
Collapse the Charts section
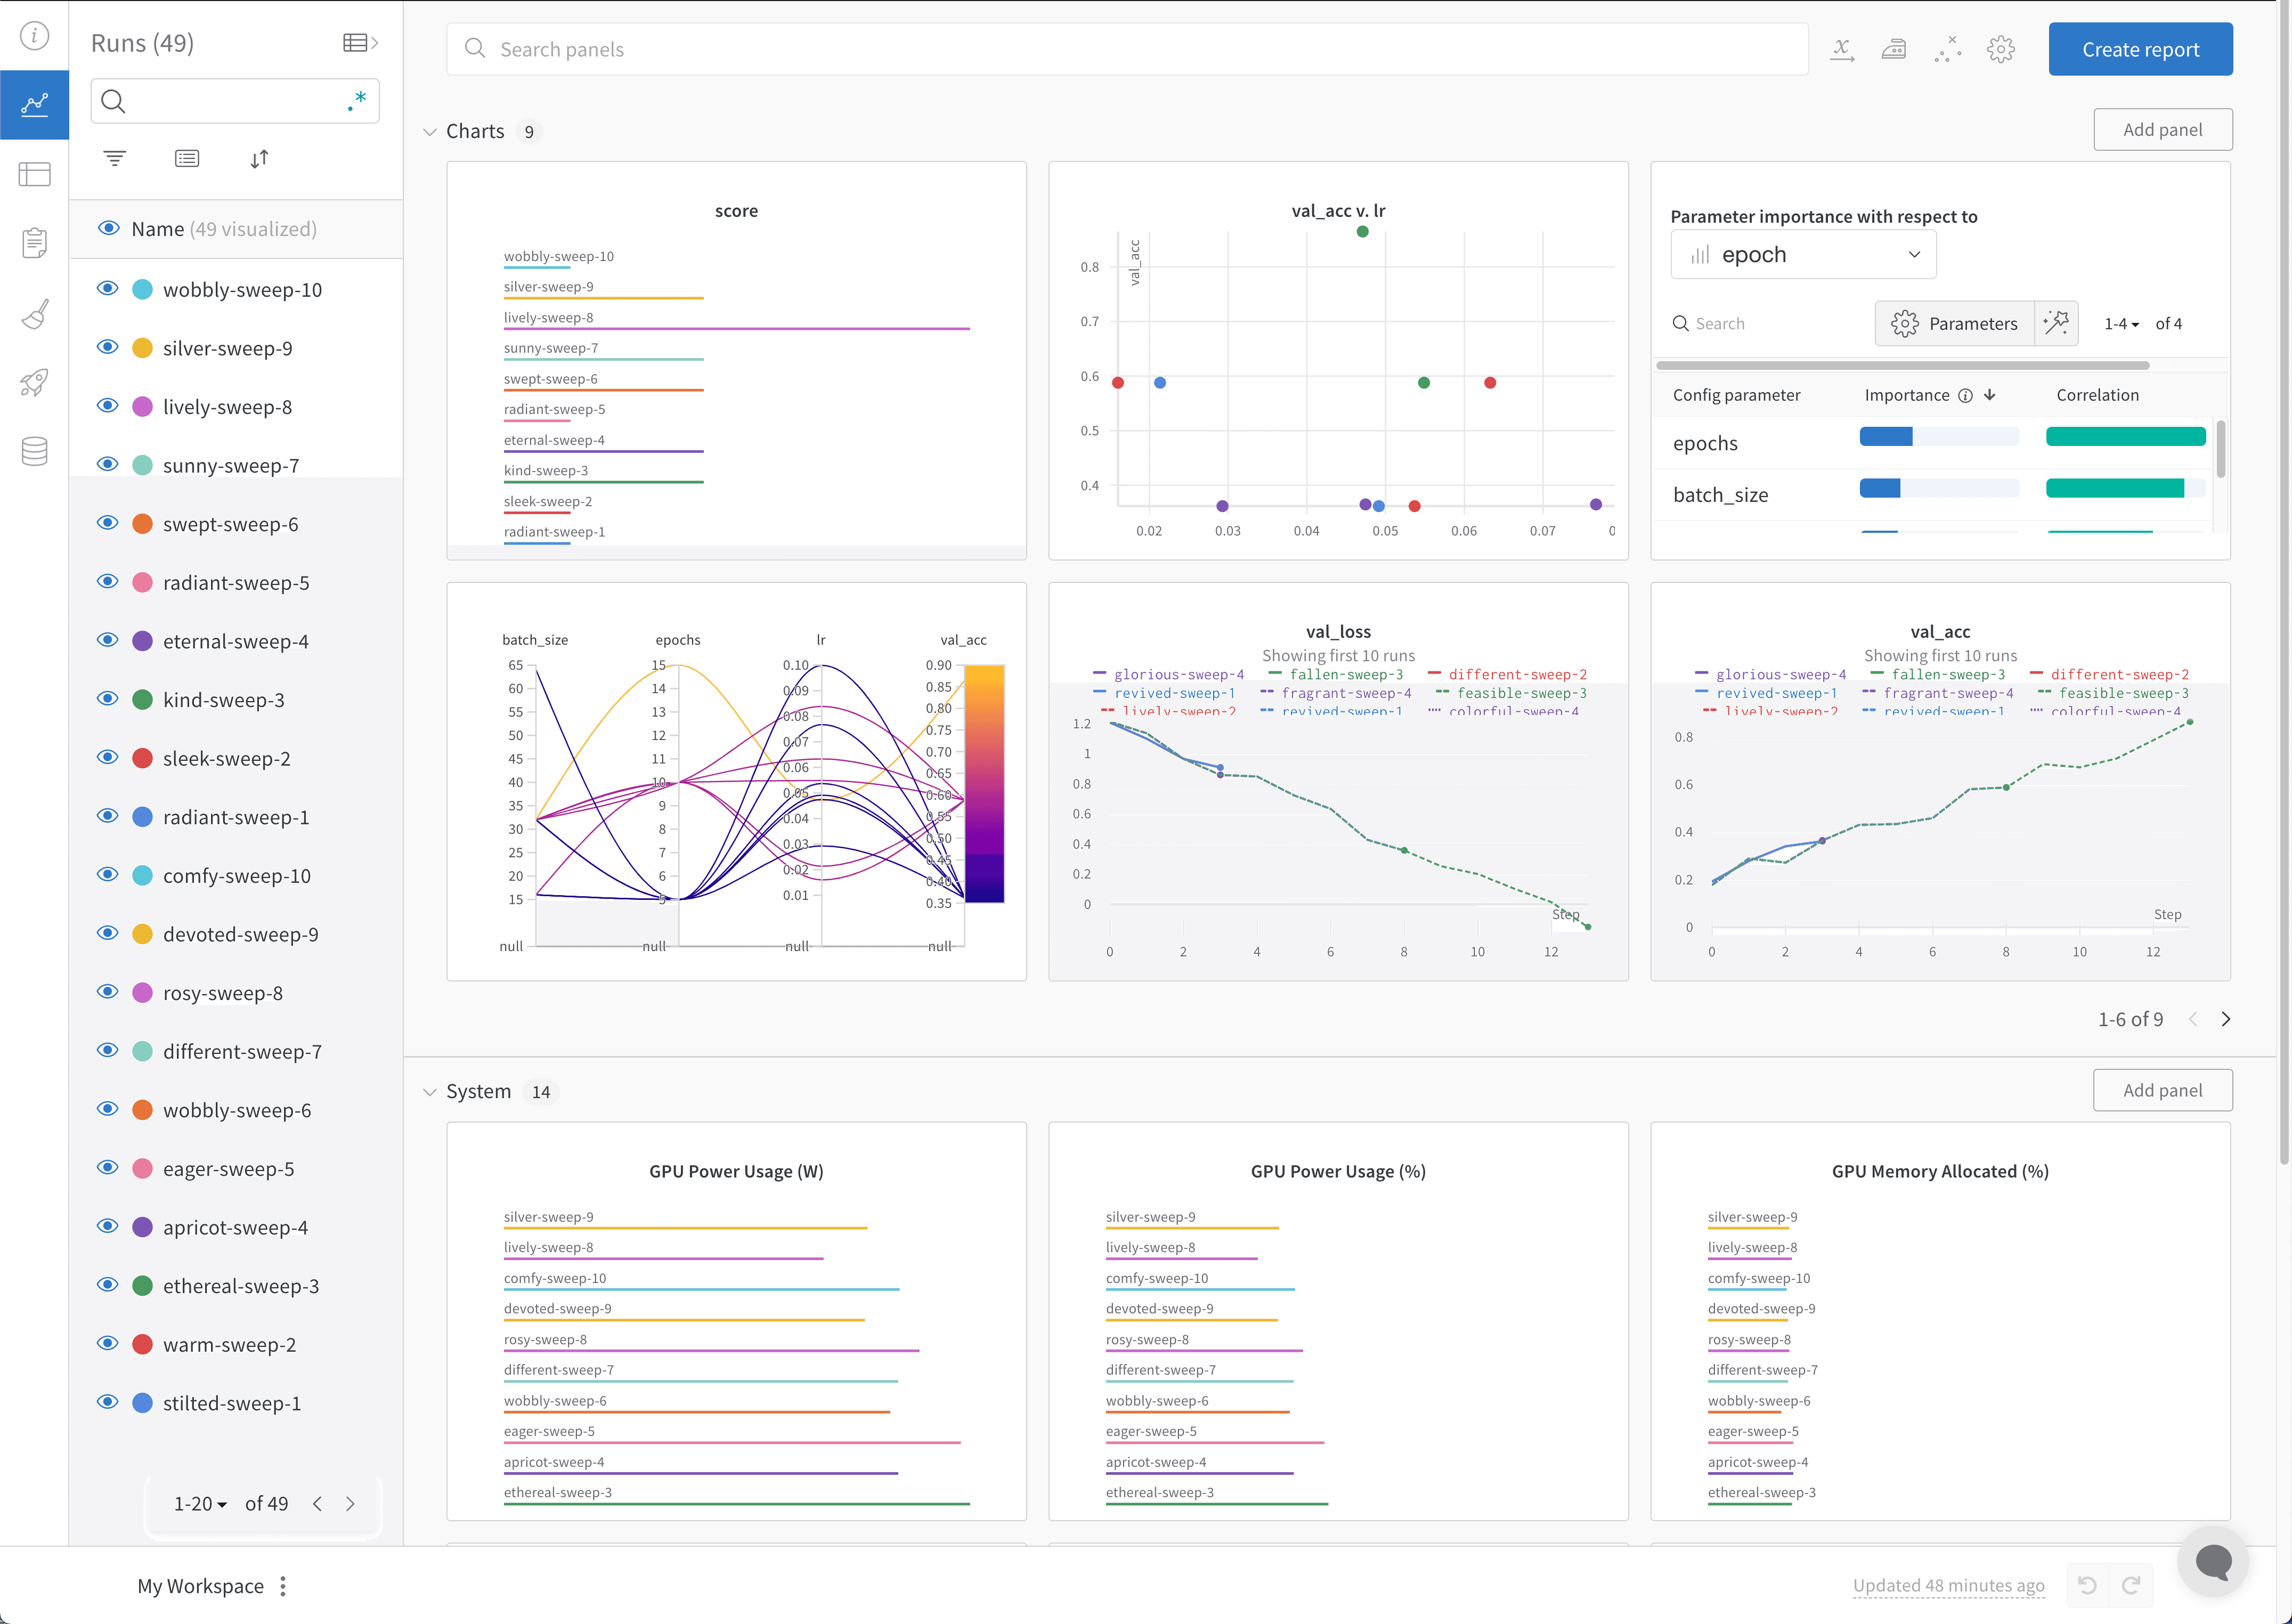430,132
